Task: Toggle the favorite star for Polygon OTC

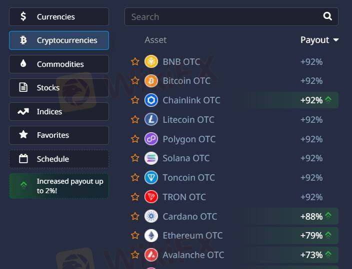Action: [x=135, y=139]
